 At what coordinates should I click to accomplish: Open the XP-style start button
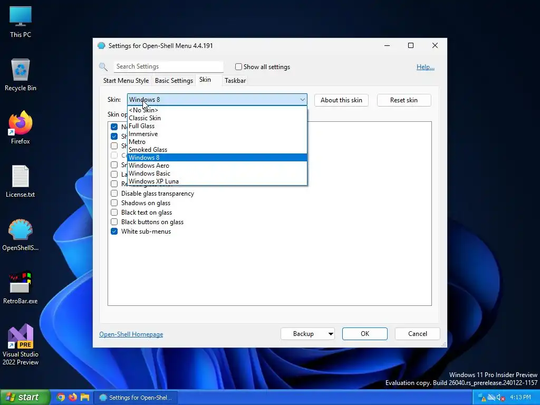coord(25,397)
